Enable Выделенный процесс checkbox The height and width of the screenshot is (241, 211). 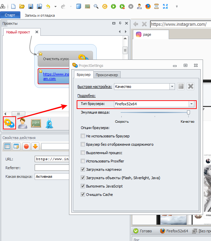(83, 153)
